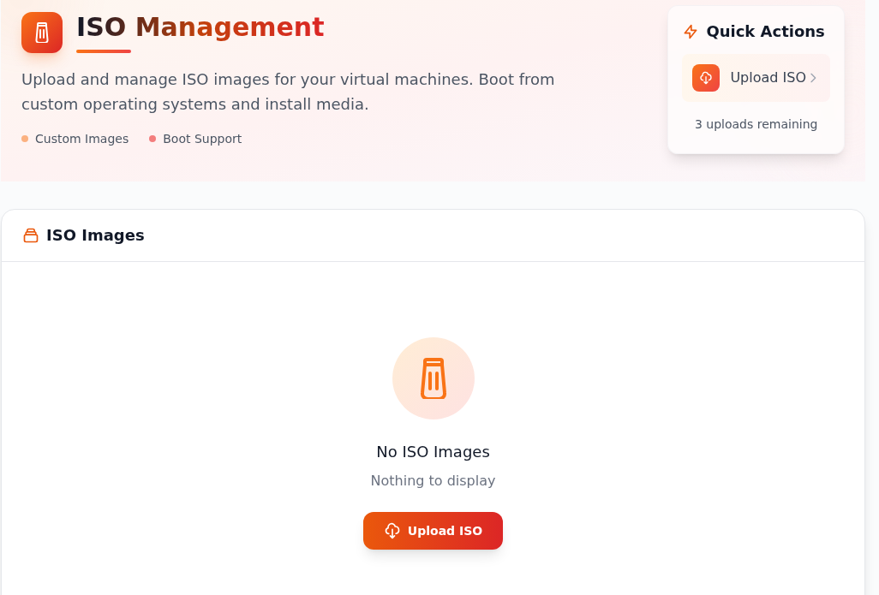Image resolution: width=879 pixels, height=595 pixels.
Task: Click the 'No ISO Images' message
Action: (434, 451)
